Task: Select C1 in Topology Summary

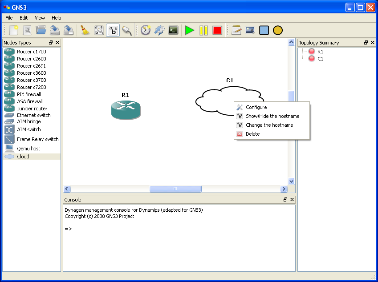Action: (320, 59)
